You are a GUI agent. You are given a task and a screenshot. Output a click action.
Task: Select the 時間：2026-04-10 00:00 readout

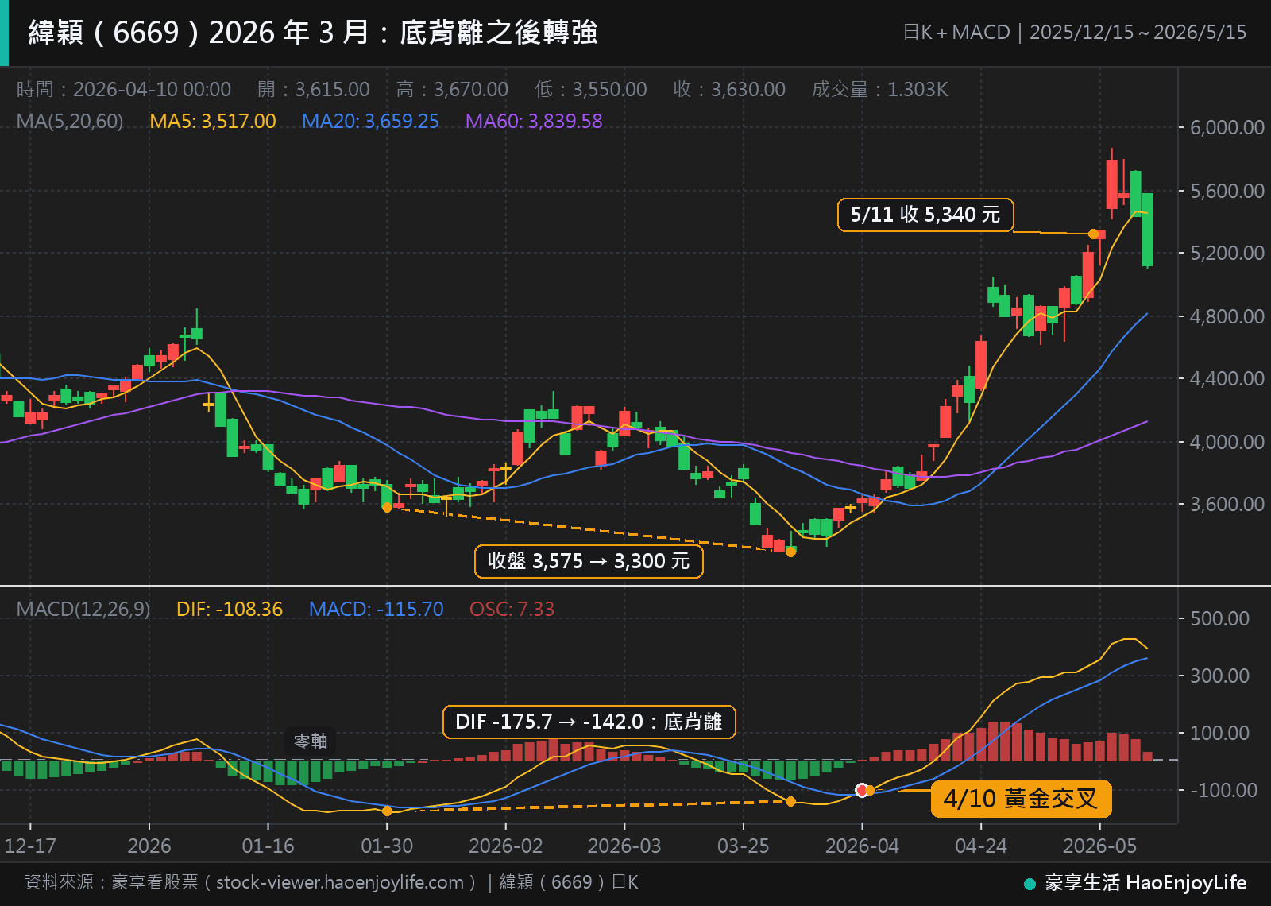[124, 89]
